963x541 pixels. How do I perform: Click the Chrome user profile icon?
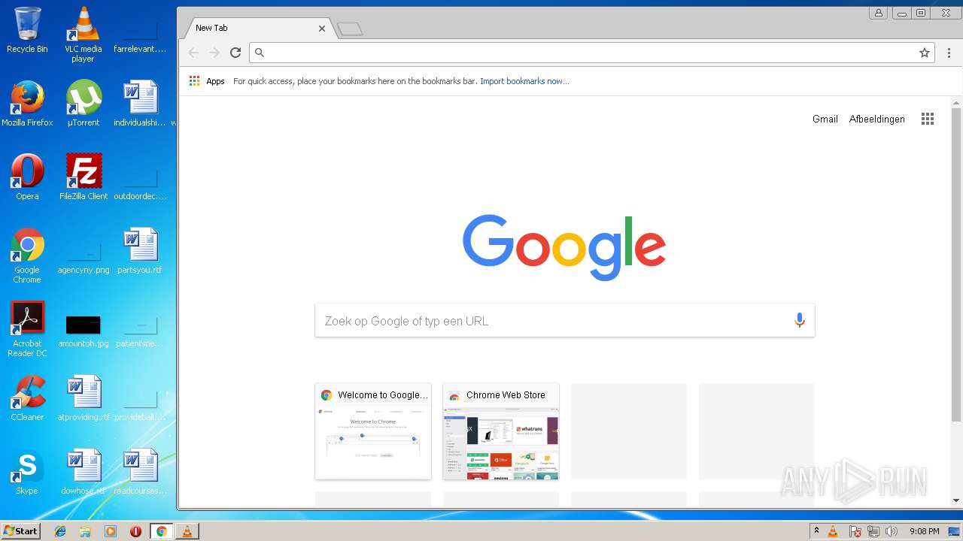pos(878,13)
